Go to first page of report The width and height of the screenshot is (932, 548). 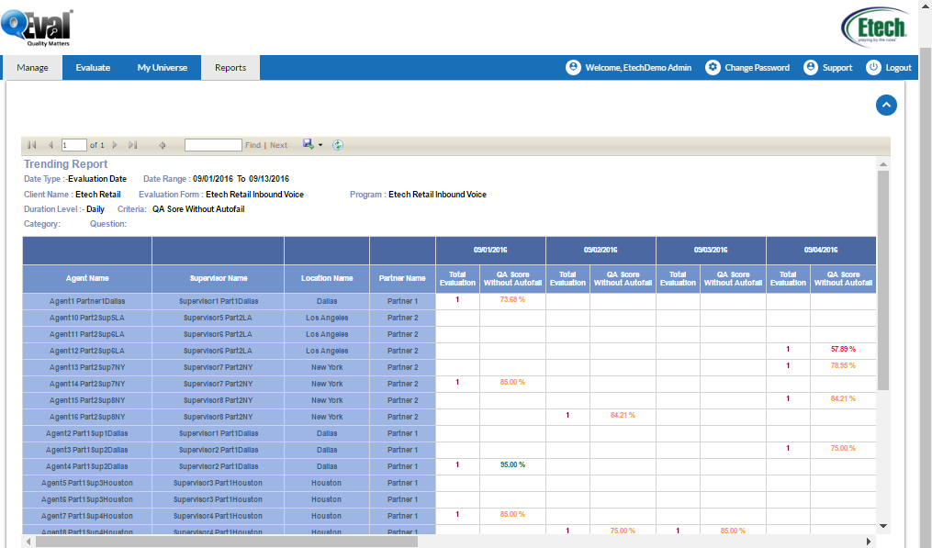point(32,145)
